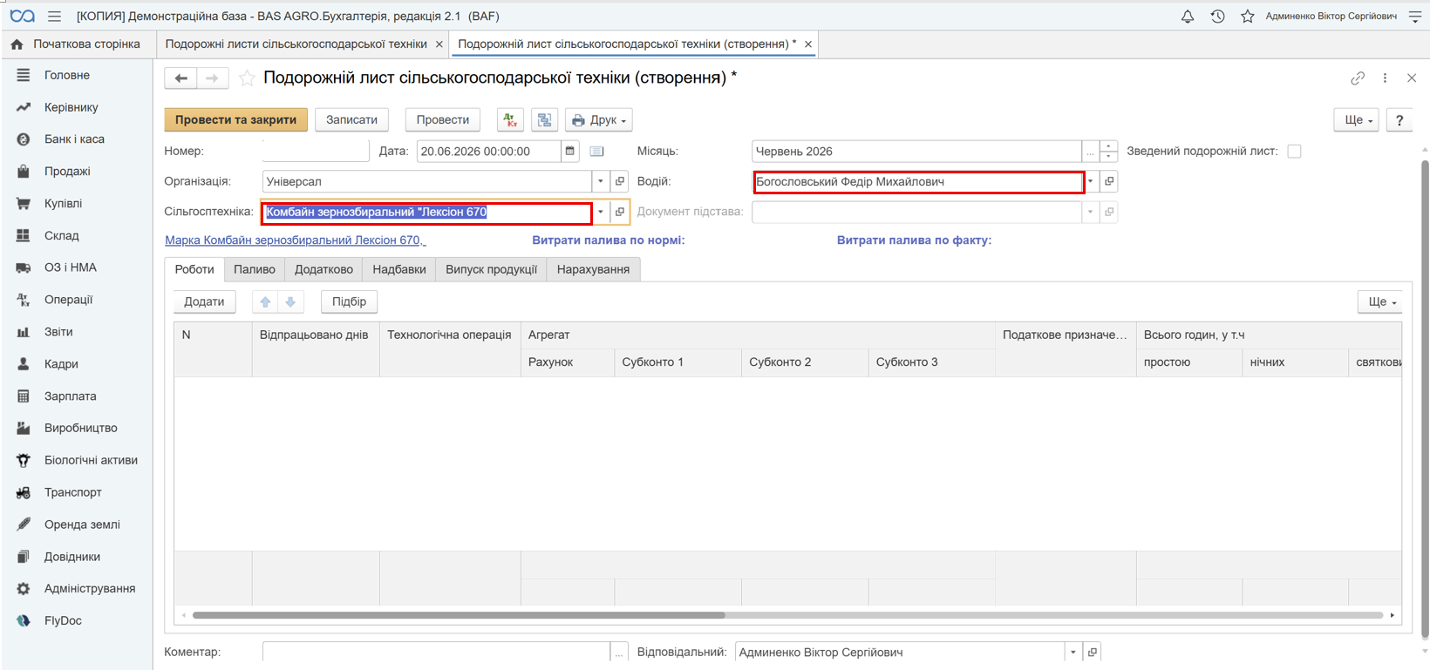Open the main hamburger menu
This screenshot has height=670, width=1430.
pyautogui.click(x=54, y=17)
